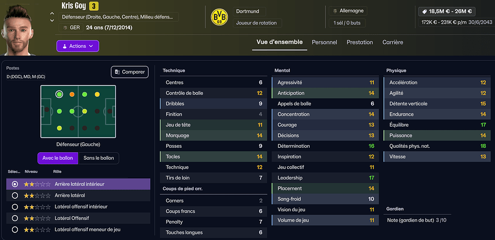The width and height of the screenshot is (495, 240).
Task: Click the compare icon in Comparer button
Action: coord(117,72)
